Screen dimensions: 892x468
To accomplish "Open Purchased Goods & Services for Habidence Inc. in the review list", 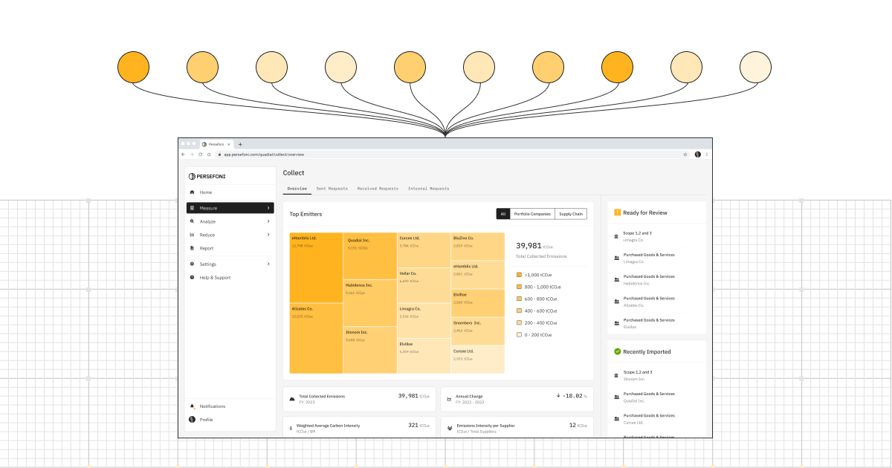I will tap(656, 279).
